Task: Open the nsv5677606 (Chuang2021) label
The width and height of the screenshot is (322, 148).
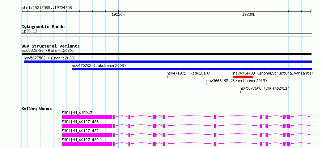Action: tap(264, 88)
